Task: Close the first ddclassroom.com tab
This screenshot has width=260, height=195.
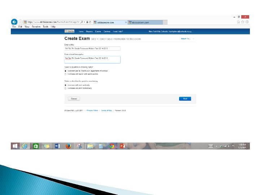Action: pyautogui.click(x=126, y=22)
